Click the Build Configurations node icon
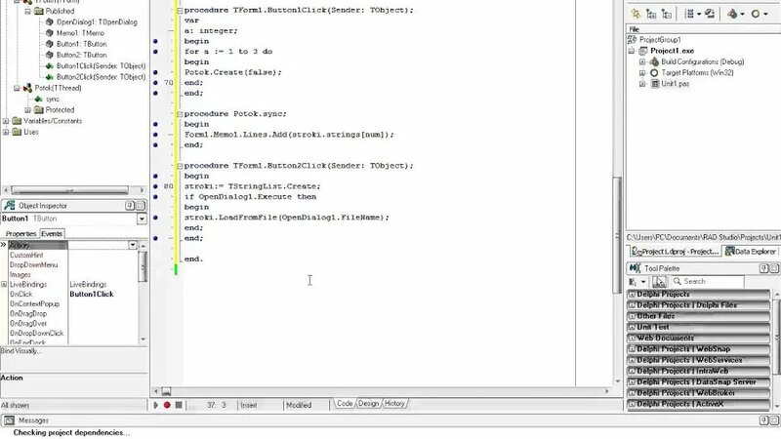Viewport: 781px width, 439px height. (654, 61)
